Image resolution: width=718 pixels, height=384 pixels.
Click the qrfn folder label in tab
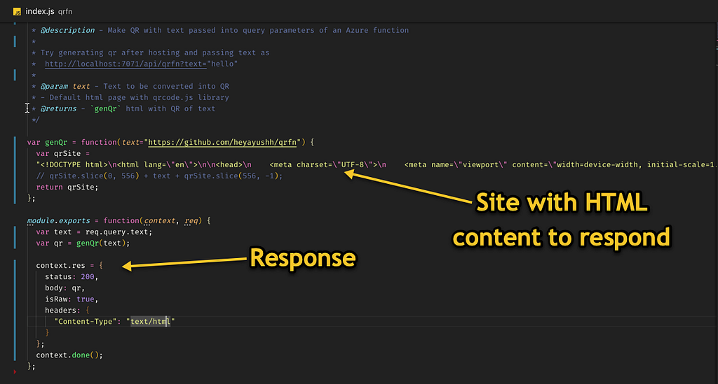[x=65, y=12]
